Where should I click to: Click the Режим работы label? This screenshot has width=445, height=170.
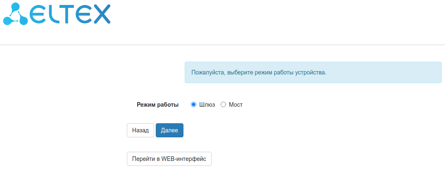[157, 105]
